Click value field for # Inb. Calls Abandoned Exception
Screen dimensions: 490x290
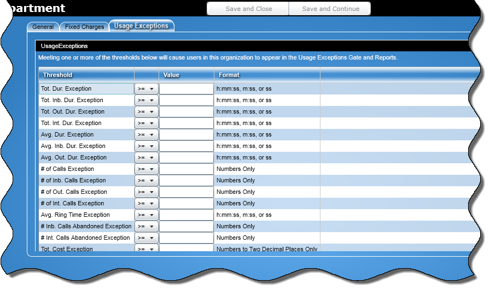(186, 227)
